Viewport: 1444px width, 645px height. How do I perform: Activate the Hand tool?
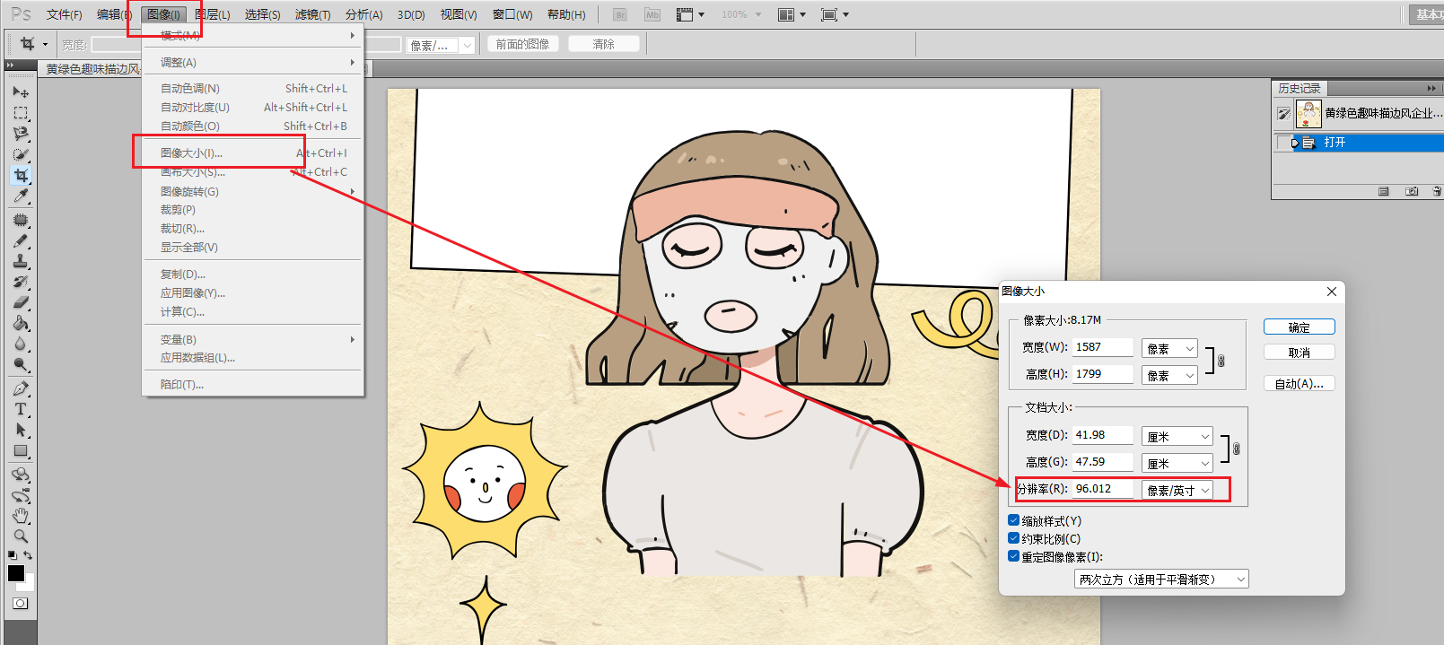click(x=20, y=516)
